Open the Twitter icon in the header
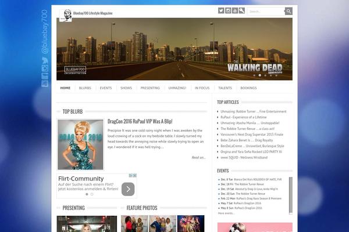 click(221, 10)
